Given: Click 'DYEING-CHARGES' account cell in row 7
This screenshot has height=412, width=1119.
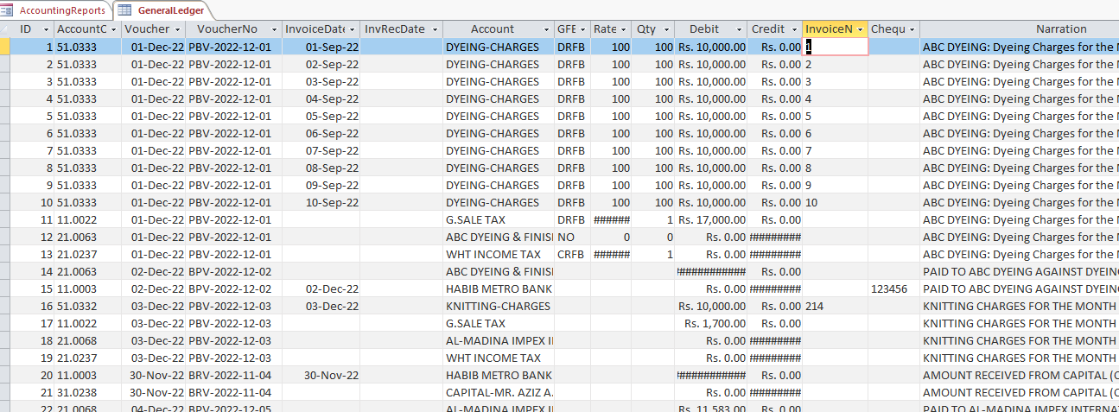Looking at the screenshot, I should coord(499,150).
